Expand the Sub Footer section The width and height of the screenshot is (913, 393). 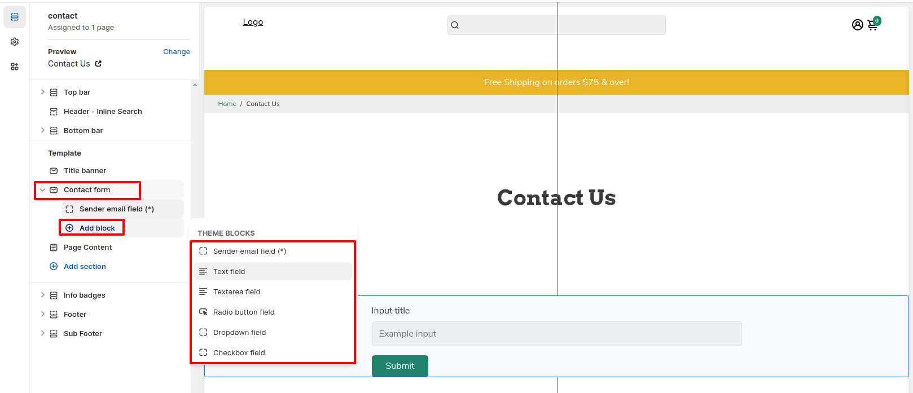42,333
